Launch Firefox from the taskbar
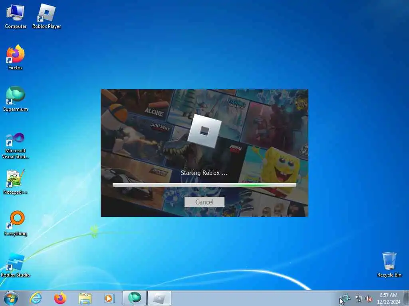The width and height of the screenshot is (409, 306). 60,298
